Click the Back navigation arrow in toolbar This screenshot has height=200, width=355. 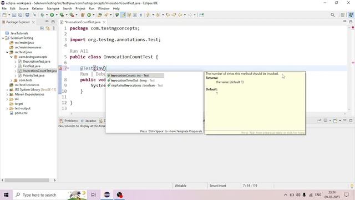click(180, 15)
